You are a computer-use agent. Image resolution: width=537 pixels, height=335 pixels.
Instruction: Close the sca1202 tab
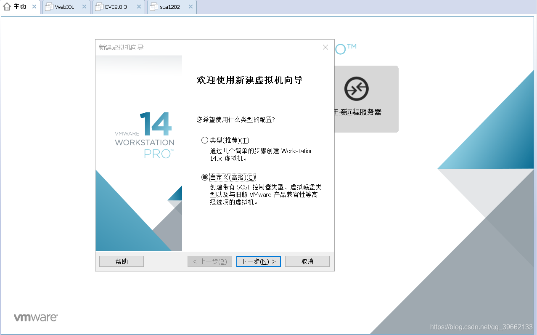point(190,7)
